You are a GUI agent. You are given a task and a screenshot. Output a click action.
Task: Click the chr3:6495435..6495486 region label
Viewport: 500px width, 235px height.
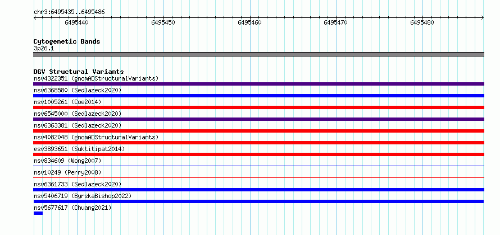(69, 12)
